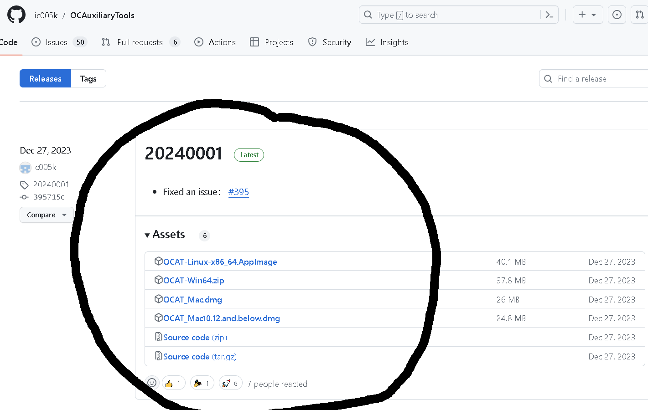Collapse the Assets section

coord(165,235)
